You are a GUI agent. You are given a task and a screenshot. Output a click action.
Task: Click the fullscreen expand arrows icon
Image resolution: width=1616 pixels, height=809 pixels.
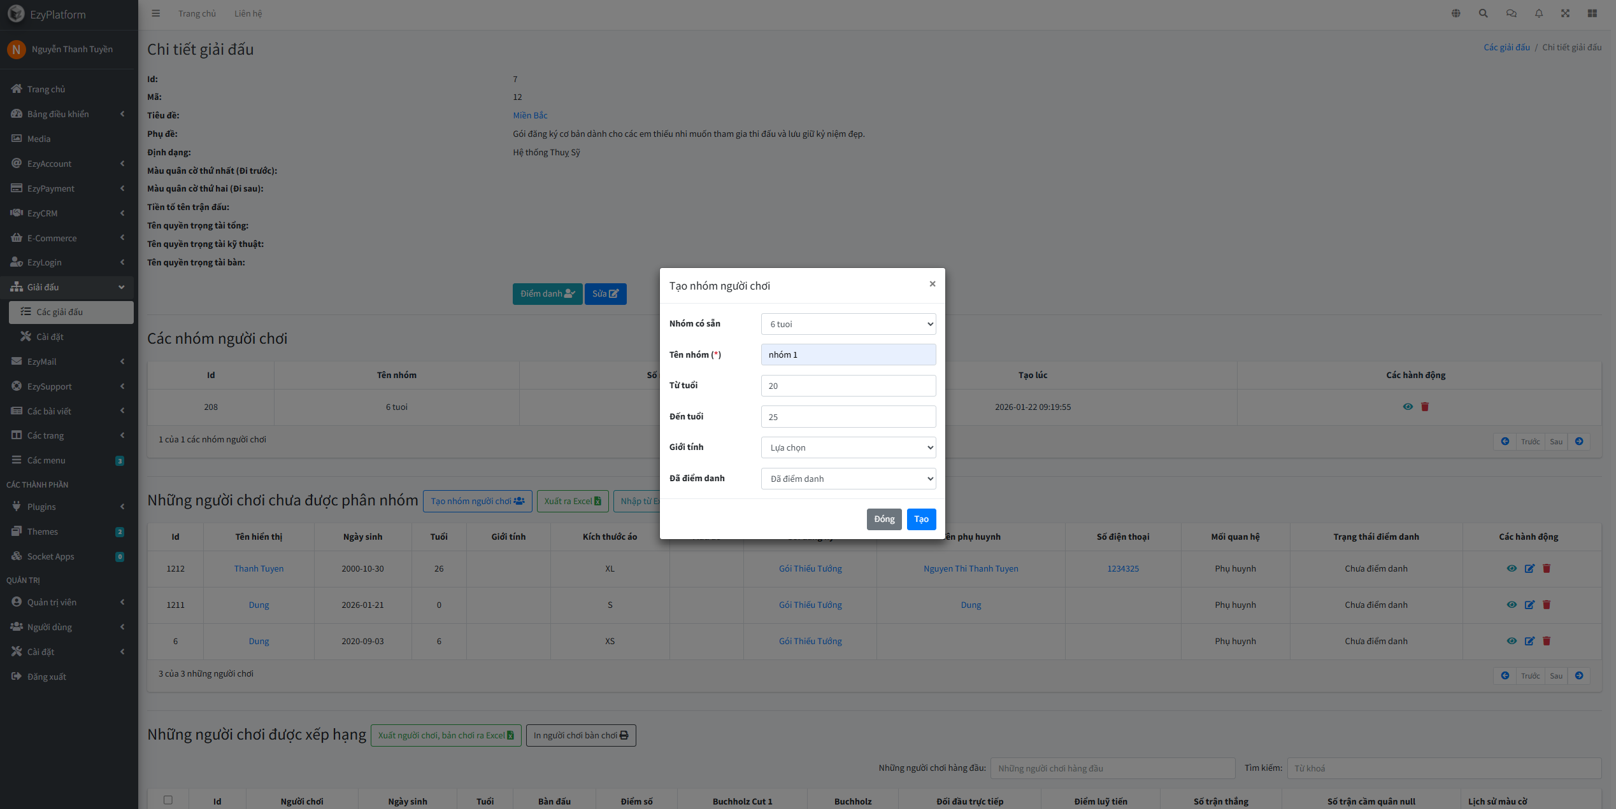(x=1566, y=13)
